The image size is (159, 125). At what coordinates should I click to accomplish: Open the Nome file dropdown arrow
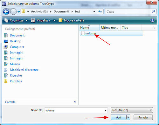point(105,110)
